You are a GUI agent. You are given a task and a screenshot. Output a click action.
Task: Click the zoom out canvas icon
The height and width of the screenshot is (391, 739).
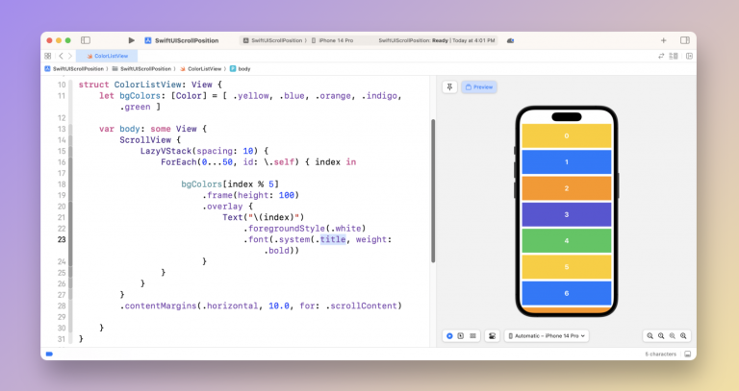[x=650, y=335]
